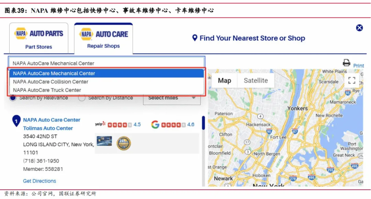Click the gold 24 month warranty badge
The width and height of the screenshot is (371, 199).
(124, 143)
